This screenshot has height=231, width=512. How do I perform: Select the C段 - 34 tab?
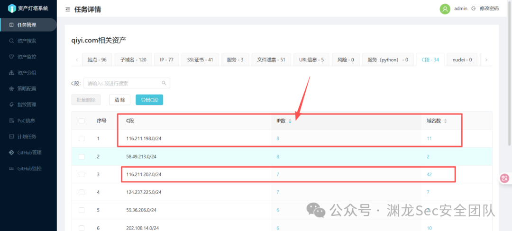point(430,60)
